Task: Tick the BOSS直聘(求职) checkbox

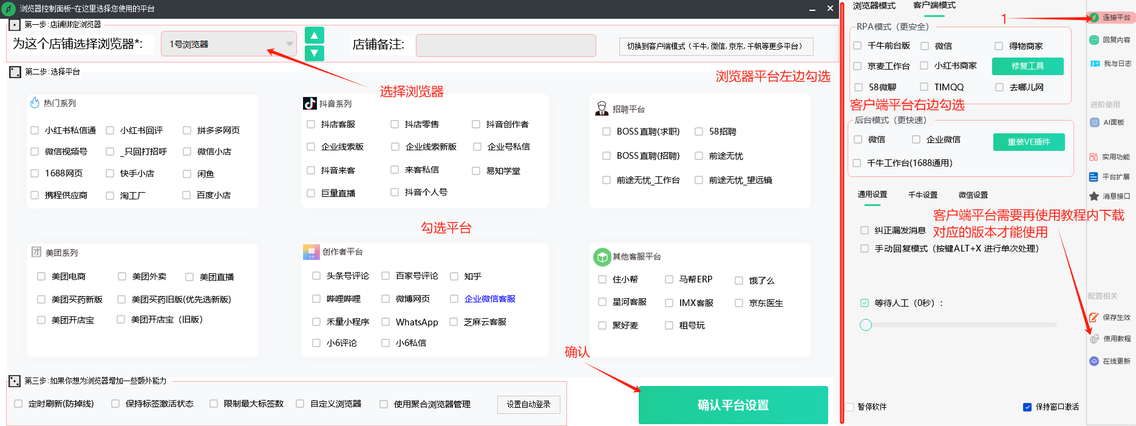Action: coord(607,131)
